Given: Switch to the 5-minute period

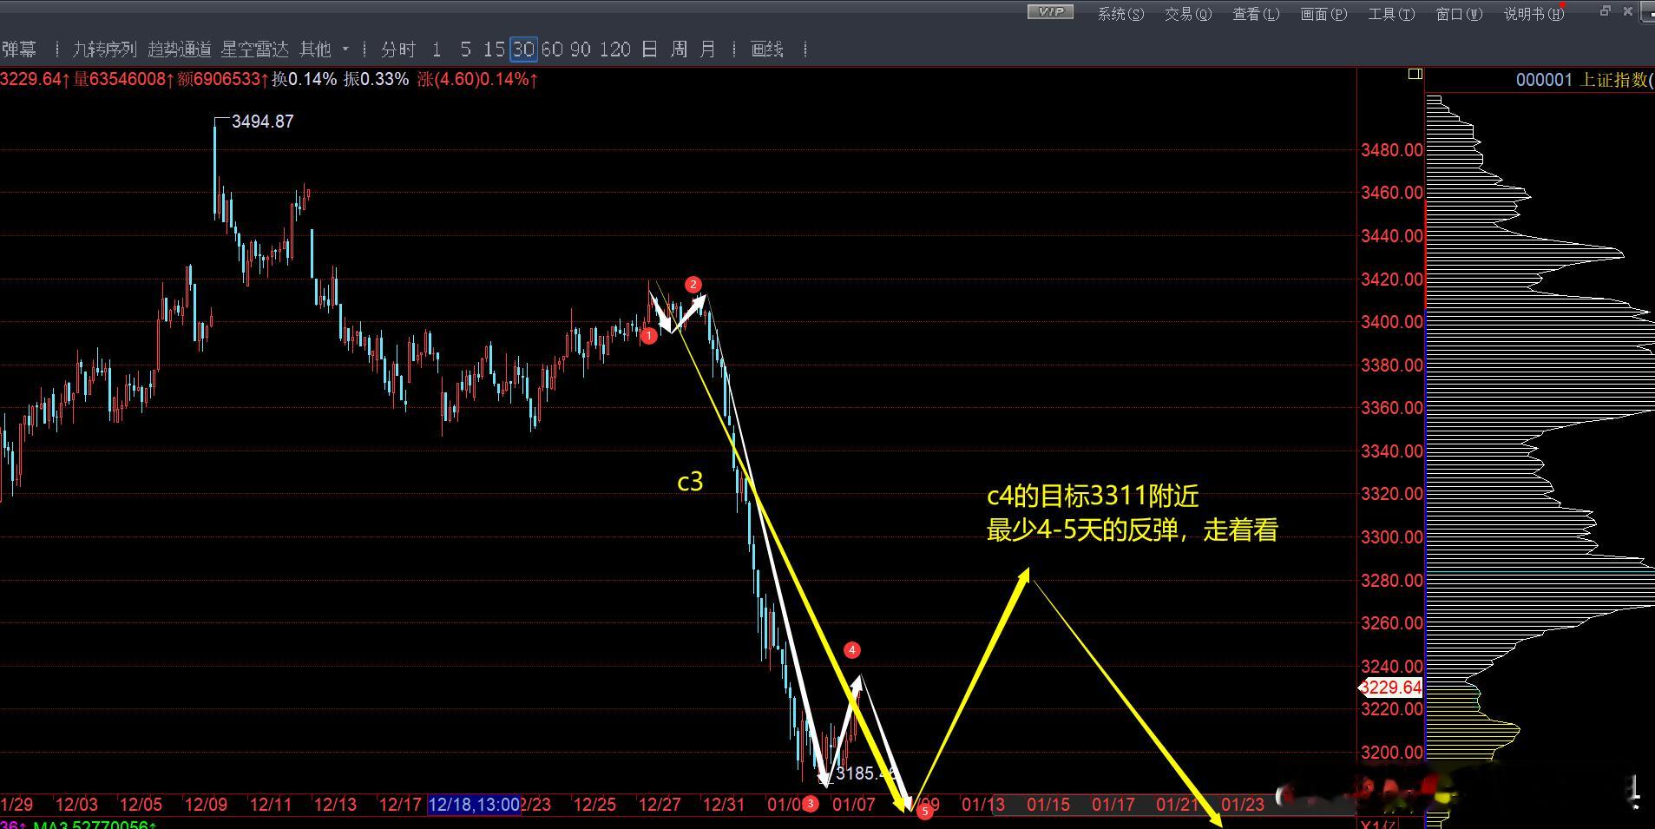Looking at the screenshot, I should [x=466, y=49].
